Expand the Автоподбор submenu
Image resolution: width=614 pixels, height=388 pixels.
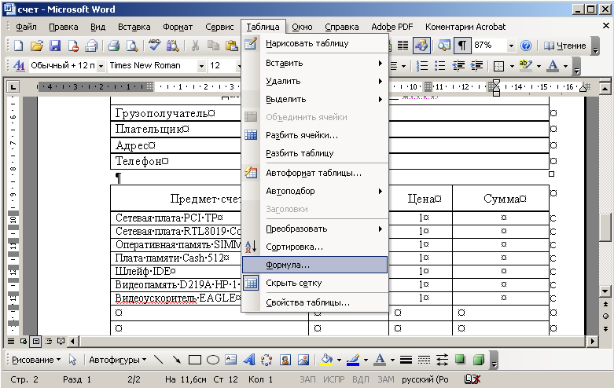314,191
